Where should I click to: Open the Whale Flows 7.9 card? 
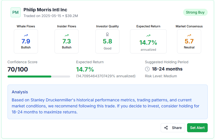click(26, 41)
